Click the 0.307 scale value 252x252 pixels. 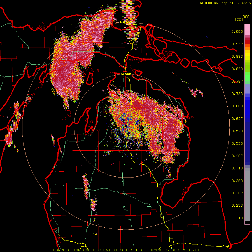click(237, 193)
